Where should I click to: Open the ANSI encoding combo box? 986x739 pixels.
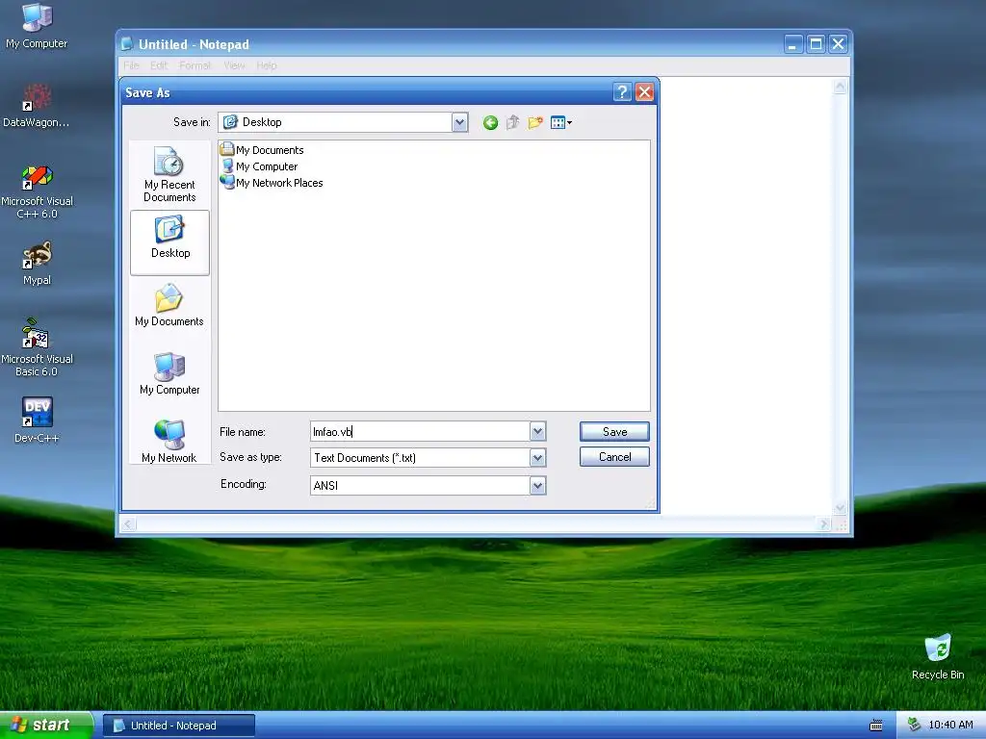click(428, 485)
